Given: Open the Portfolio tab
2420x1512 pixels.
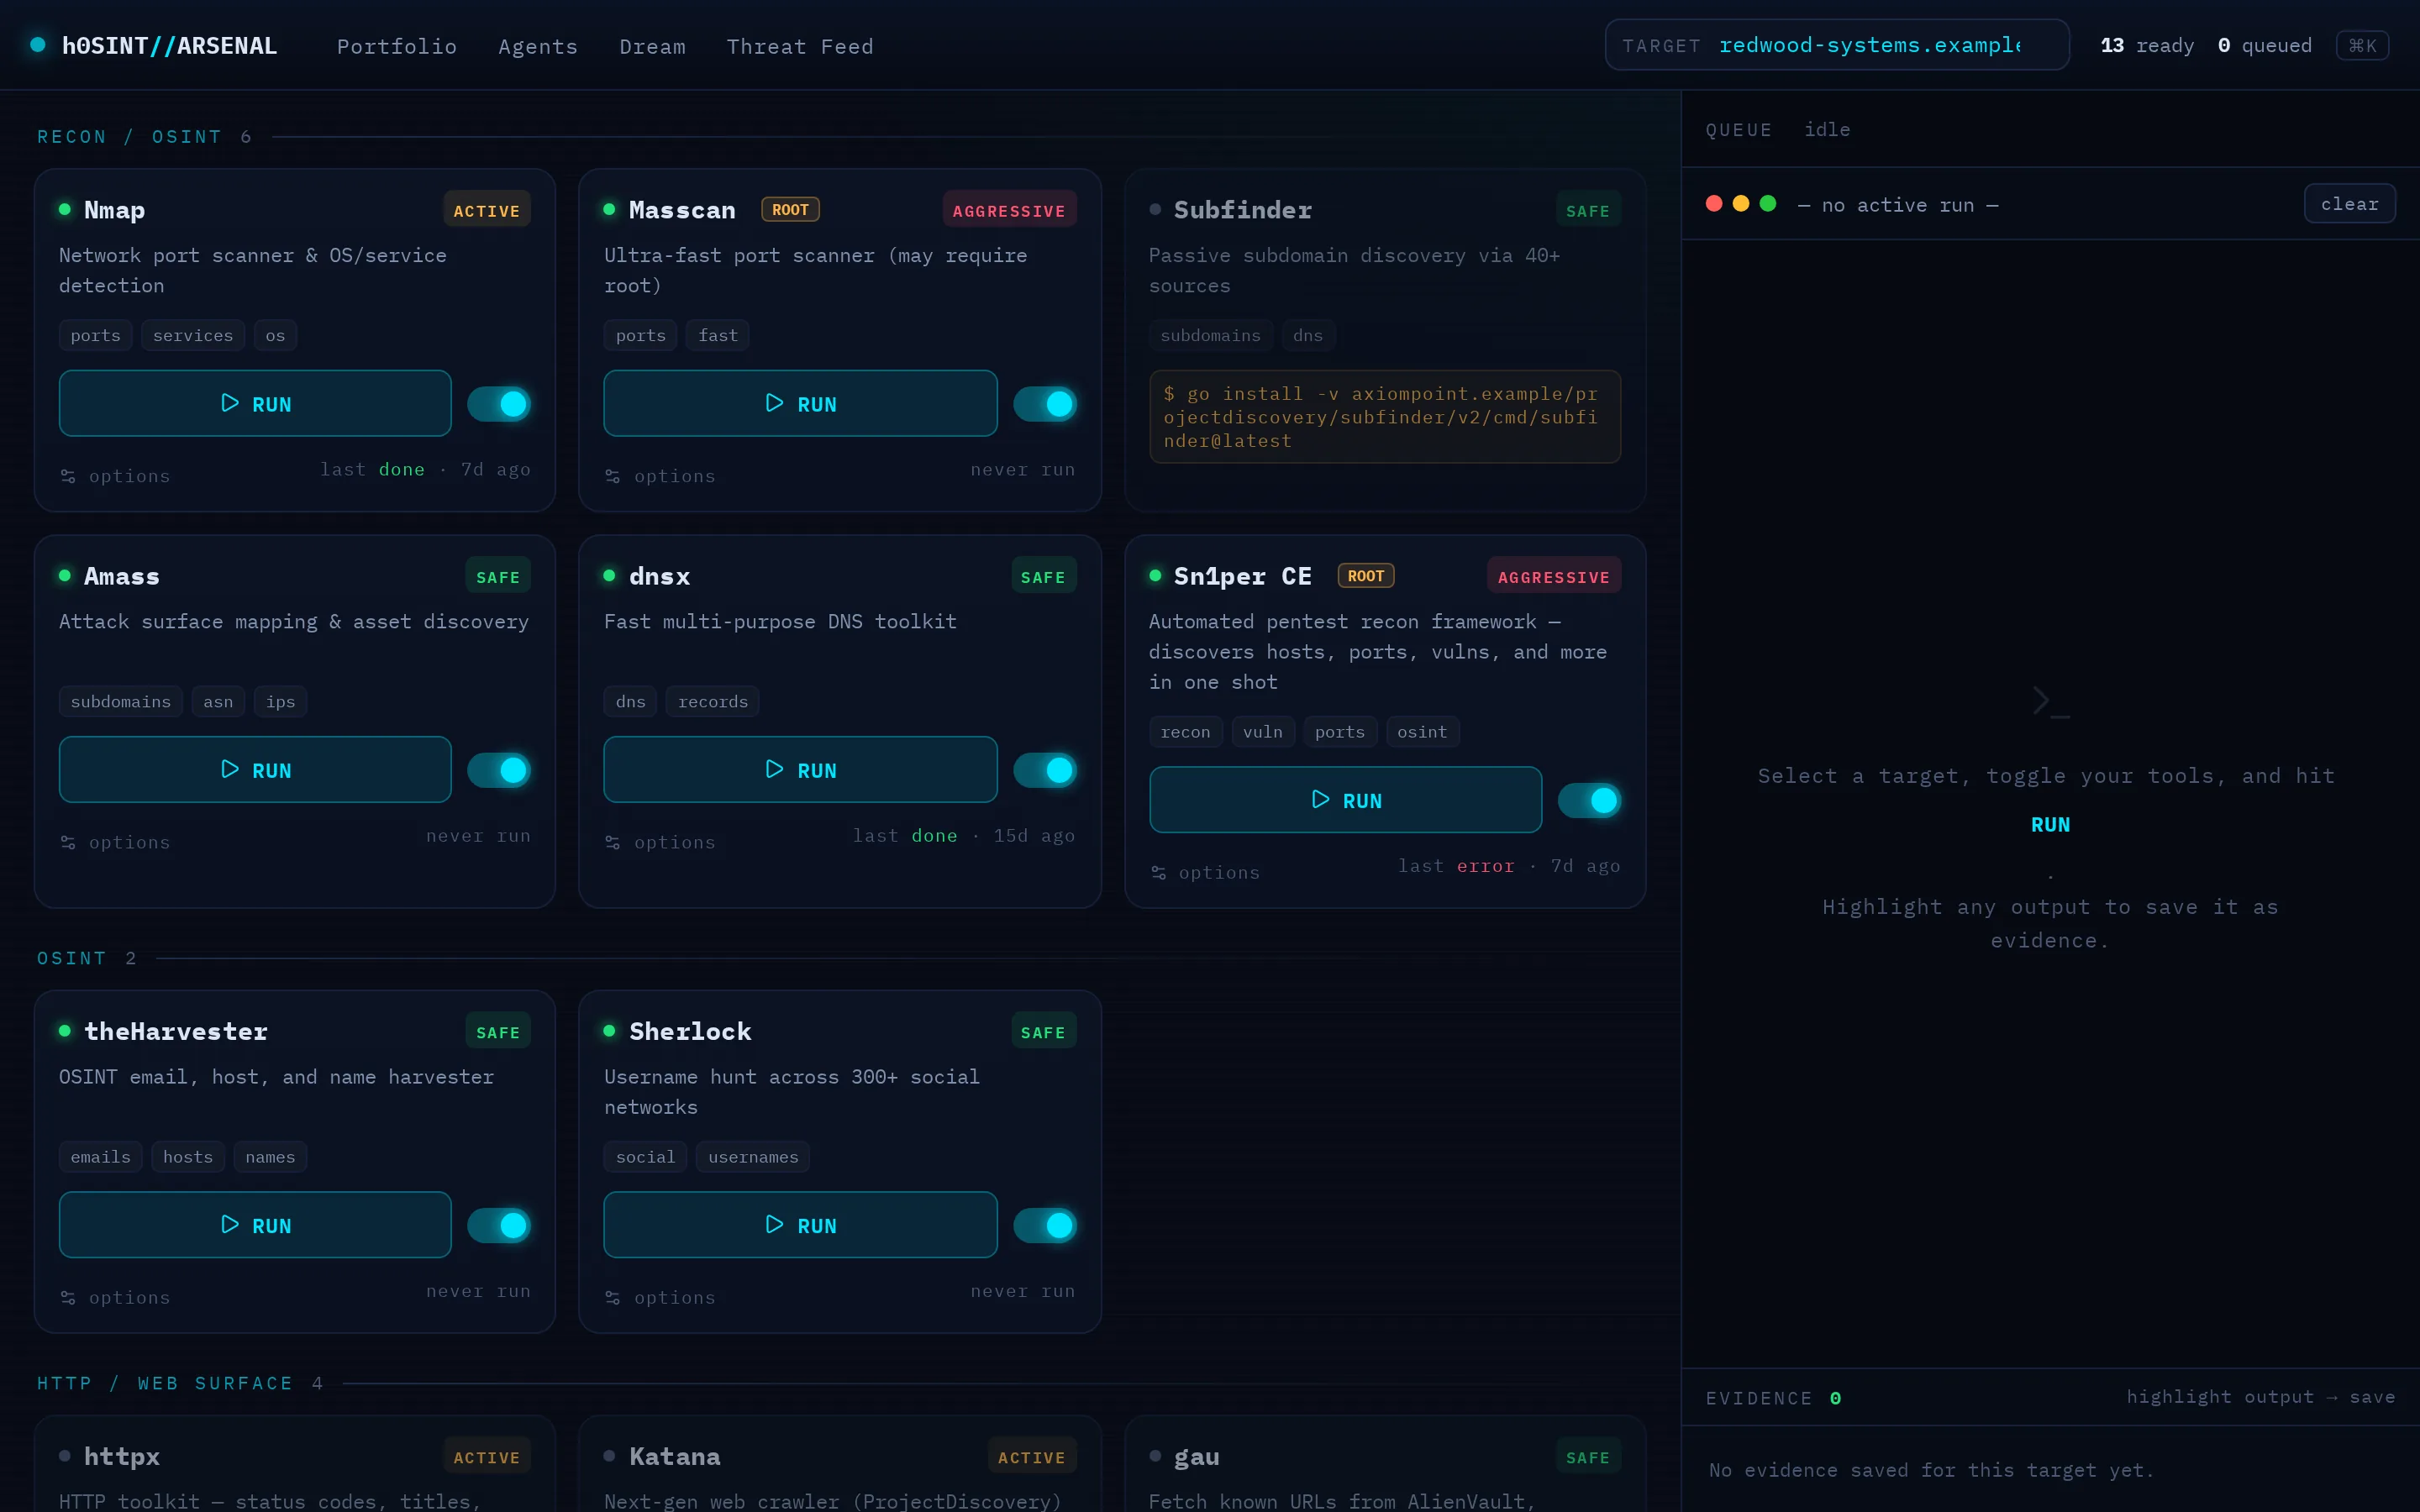Looking at the screenshot, I should pyautogui.click(x=397, y=46).
